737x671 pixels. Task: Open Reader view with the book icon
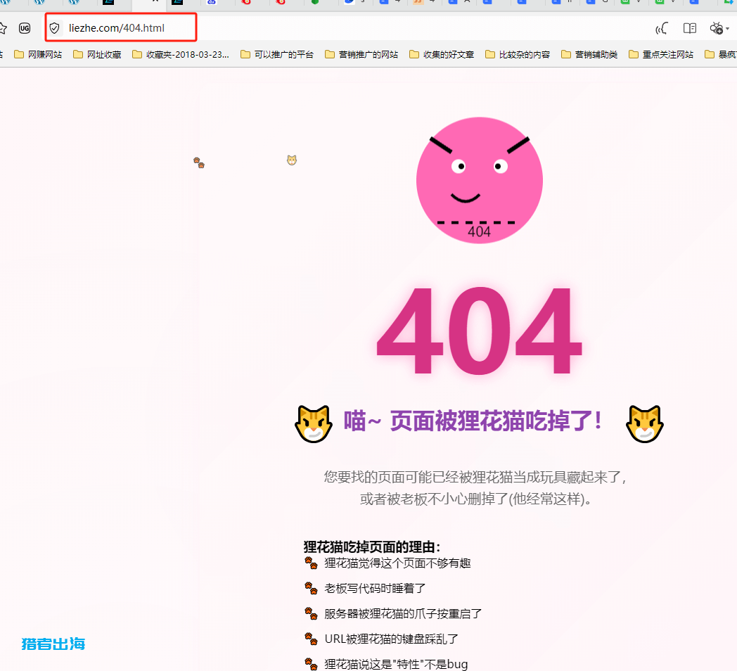(690, 28)
